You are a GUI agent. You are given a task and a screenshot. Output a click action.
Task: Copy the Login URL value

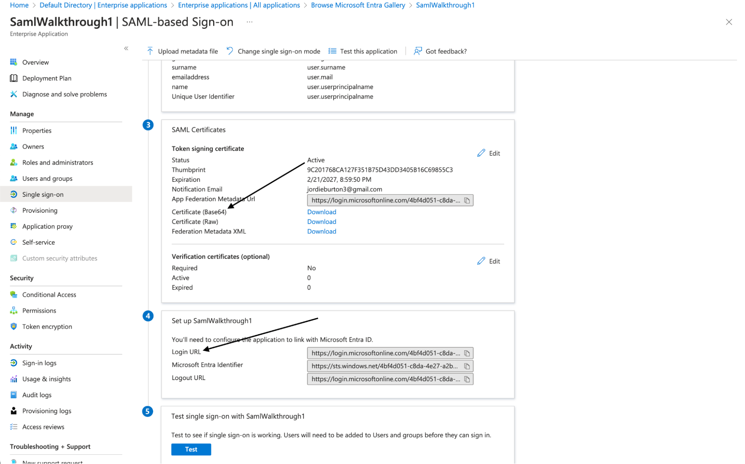467,353
